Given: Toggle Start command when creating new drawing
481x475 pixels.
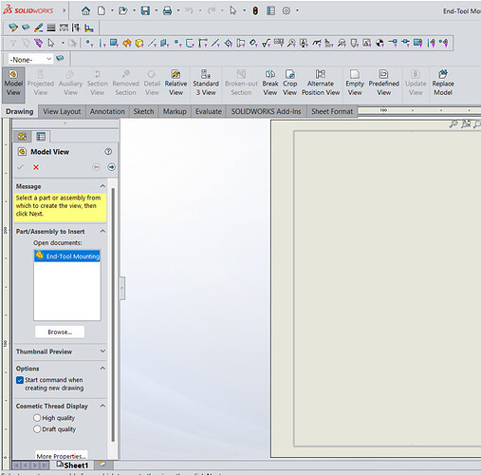Looking at the screenshot, I should [20, 380].
